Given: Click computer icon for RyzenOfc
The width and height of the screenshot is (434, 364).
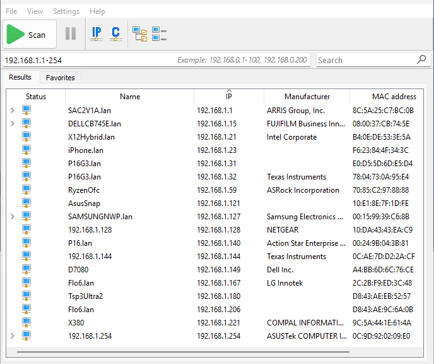Looking at the screenshot, I should pos(26,190).
